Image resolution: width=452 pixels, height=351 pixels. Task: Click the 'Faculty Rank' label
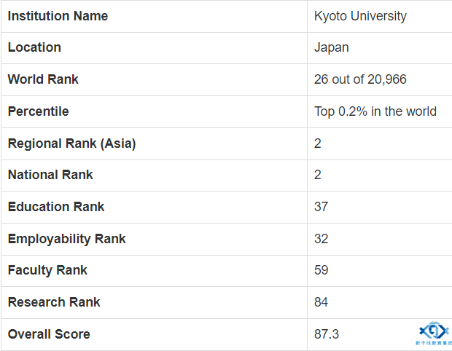point(47,270)
